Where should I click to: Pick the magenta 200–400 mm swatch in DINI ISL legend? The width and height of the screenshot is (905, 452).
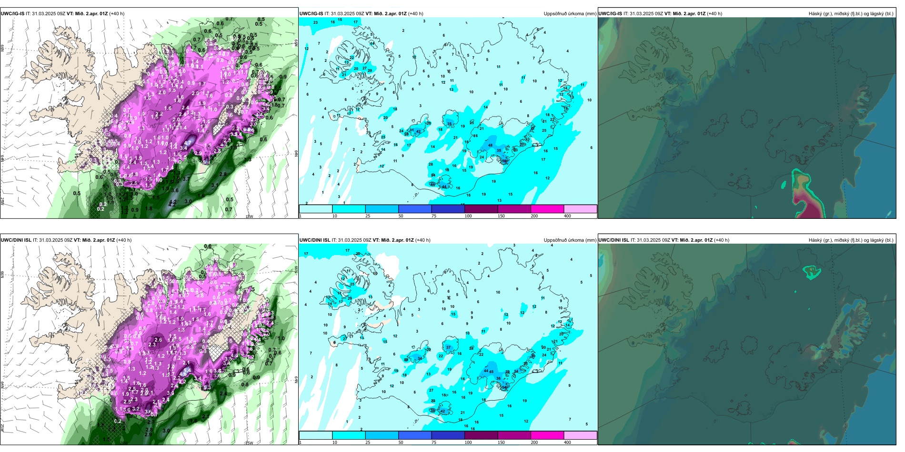[547, 435]
